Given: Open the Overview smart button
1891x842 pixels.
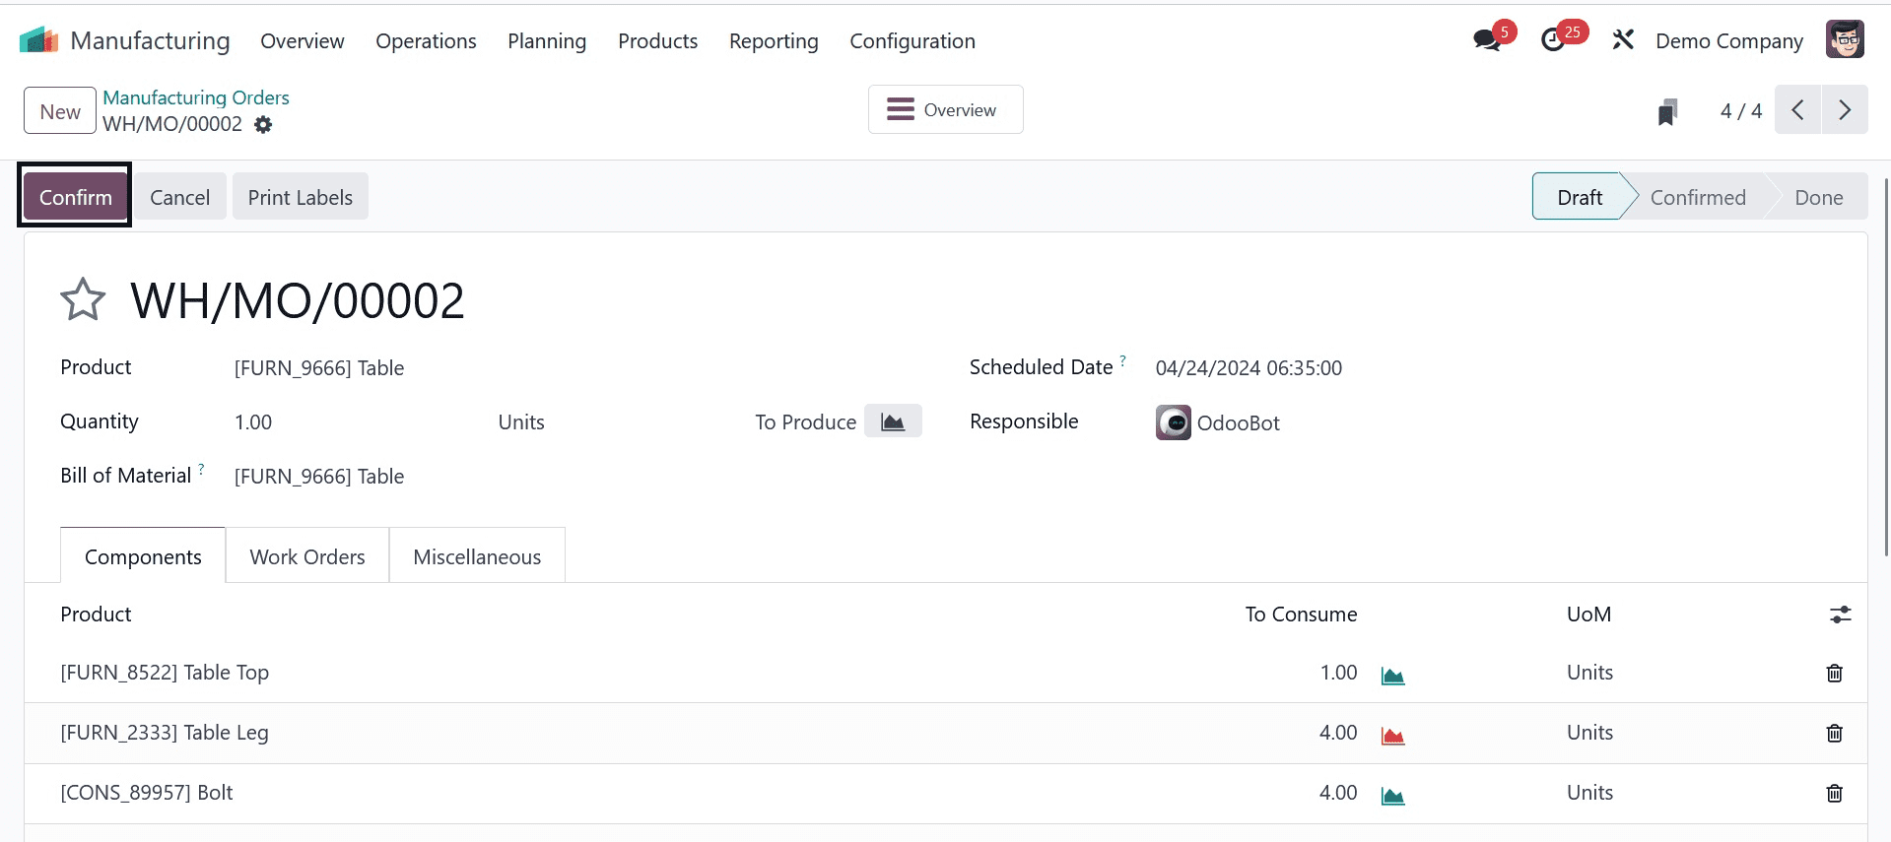Looking at the screenshot, I should point(945,109).
